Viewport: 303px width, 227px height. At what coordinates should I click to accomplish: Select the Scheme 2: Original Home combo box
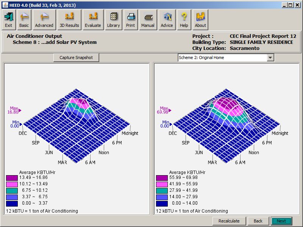click(226, 58)
